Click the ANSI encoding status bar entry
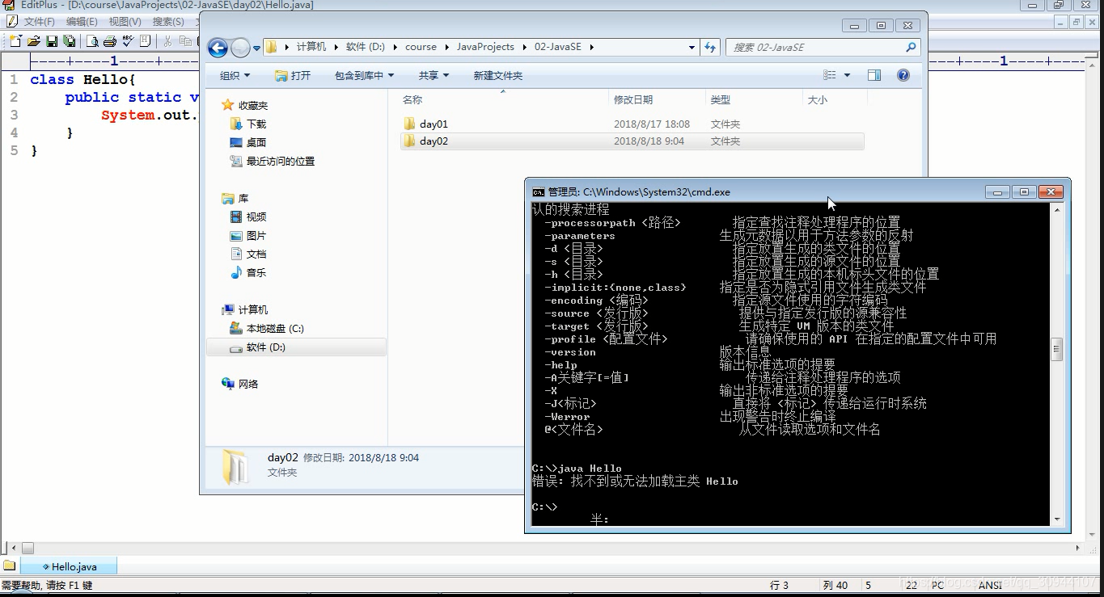This screenshot has width=1104, height=597. click(x=990, y=585)
